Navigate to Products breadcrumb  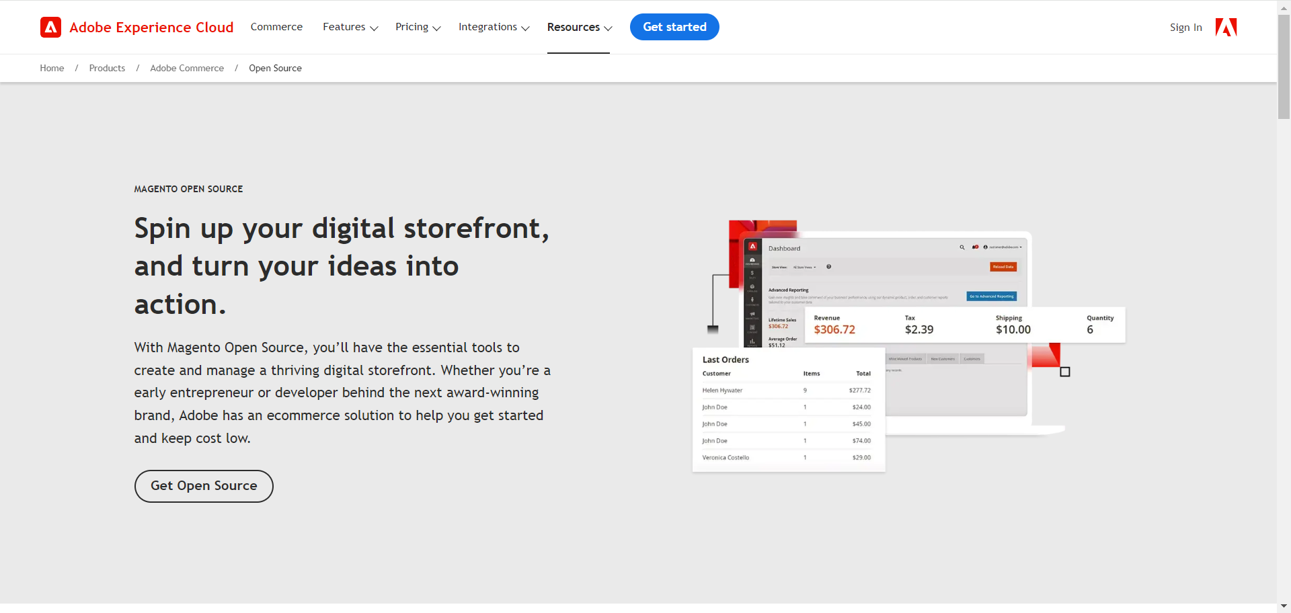click(x=107, y=69)
